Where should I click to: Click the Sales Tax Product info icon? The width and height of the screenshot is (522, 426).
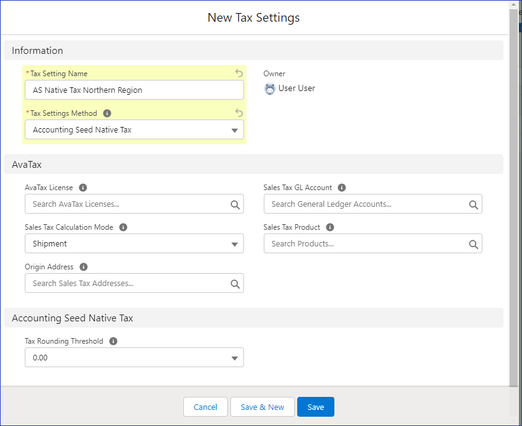click(329, 227)
